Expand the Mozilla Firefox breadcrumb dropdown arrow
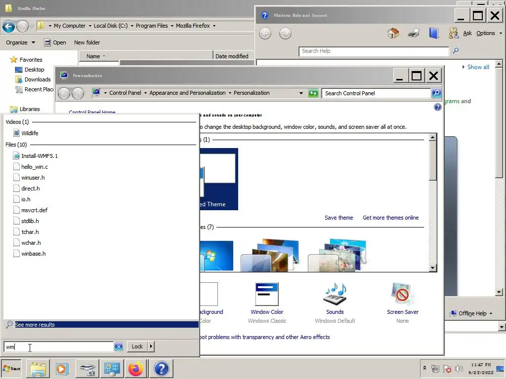The height and width of the screenshot is (379, 506). click(x=213, y=26)
